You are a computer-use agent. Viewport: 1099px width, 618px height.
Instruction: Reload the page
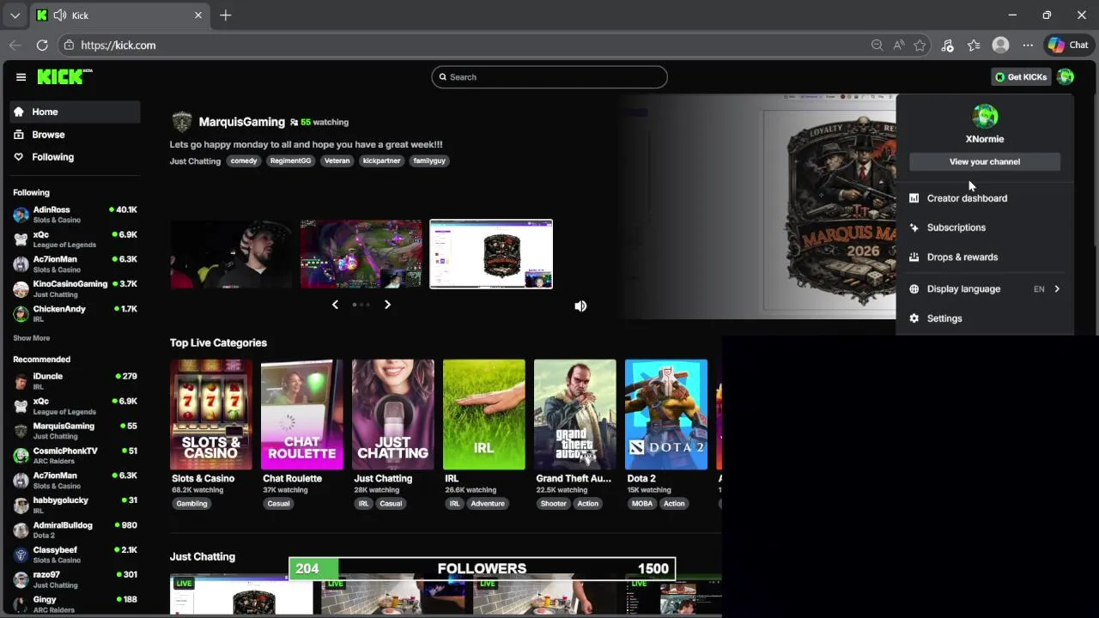42,45
